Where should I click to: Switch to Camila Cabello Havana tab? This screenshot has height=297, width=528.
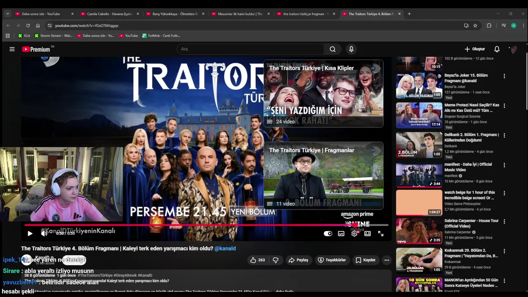[110, 14]
